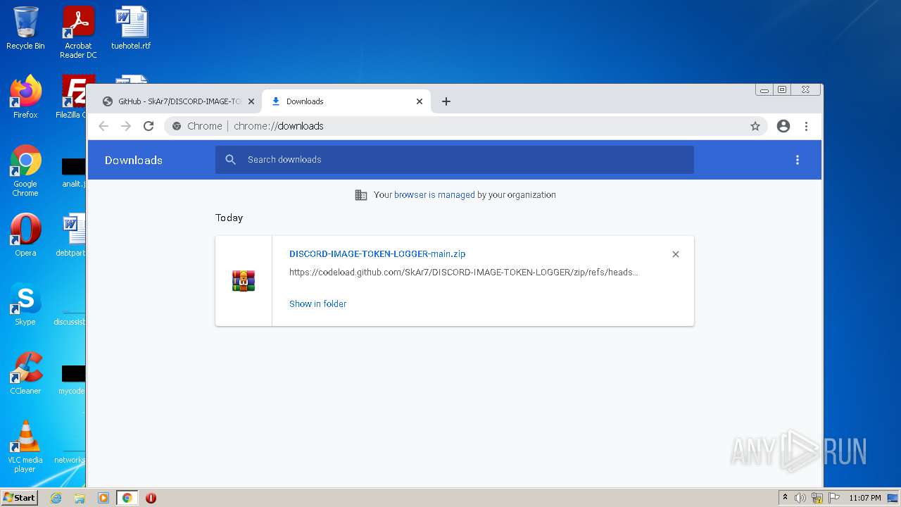Open Recycle Bin on desktop
Viewport: 901px width, 507px height.
(25, 28)
